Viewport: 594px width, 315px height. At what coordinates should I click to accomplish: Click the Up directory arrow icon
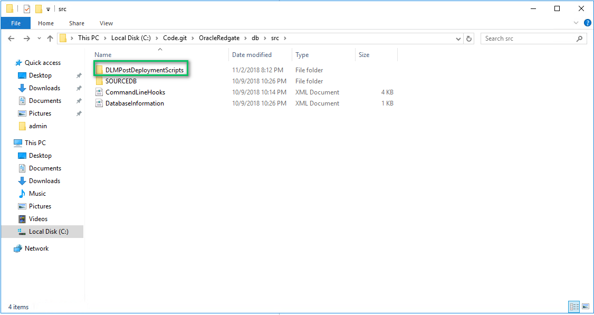[50, 39]
